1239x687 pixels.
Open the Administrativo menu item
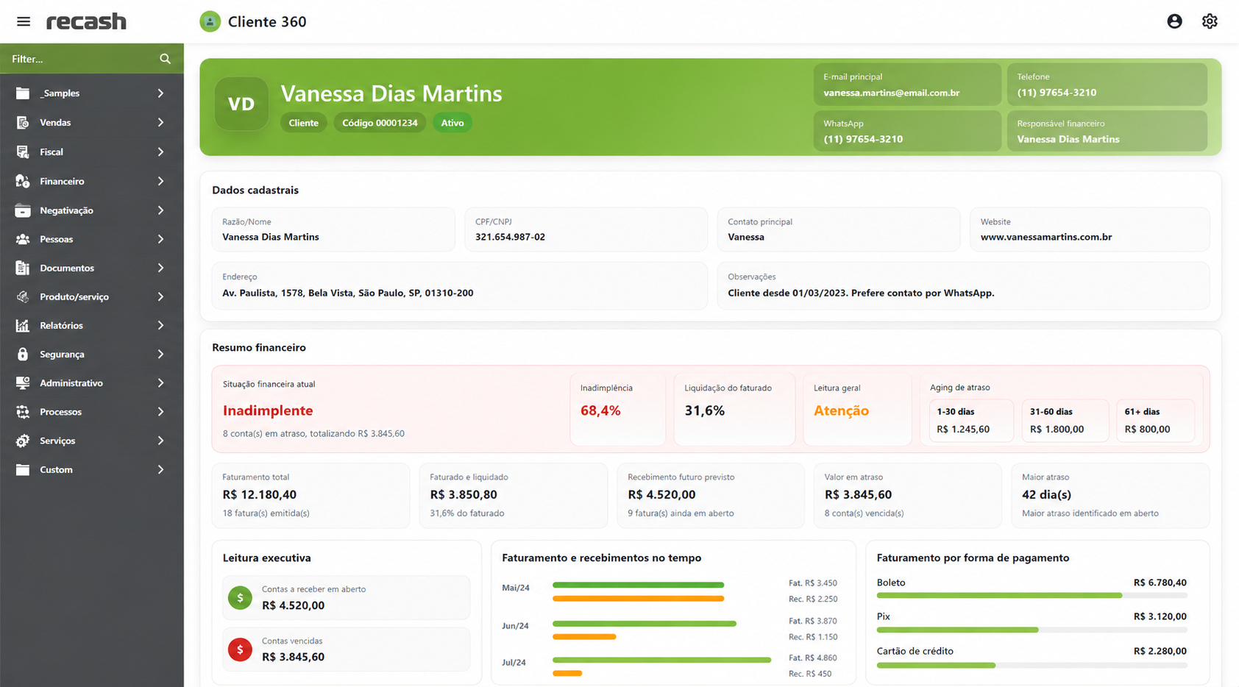tap(92, 383)
